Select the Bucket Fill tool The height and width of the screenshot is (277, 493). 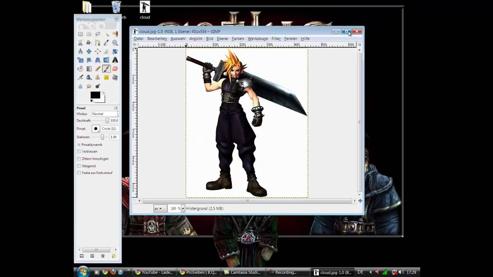click(x=80, y=68)
